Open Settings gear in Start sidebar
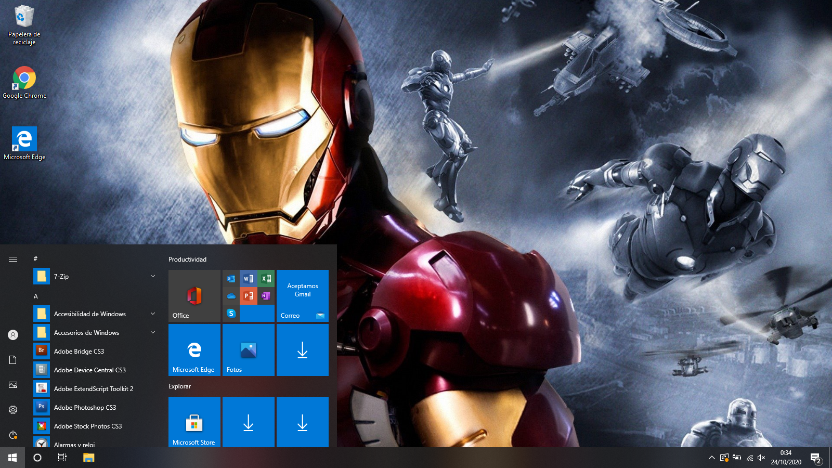 tap(13, 410)
